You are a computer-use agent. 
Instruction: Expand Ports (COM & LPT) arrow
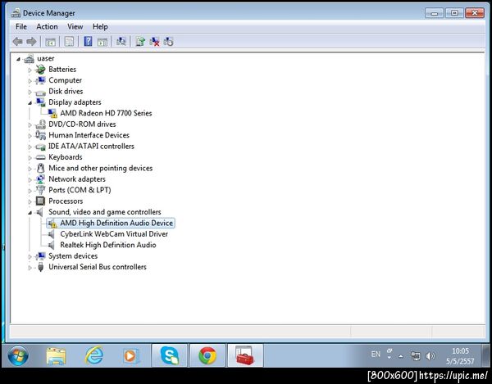(30, 191)
